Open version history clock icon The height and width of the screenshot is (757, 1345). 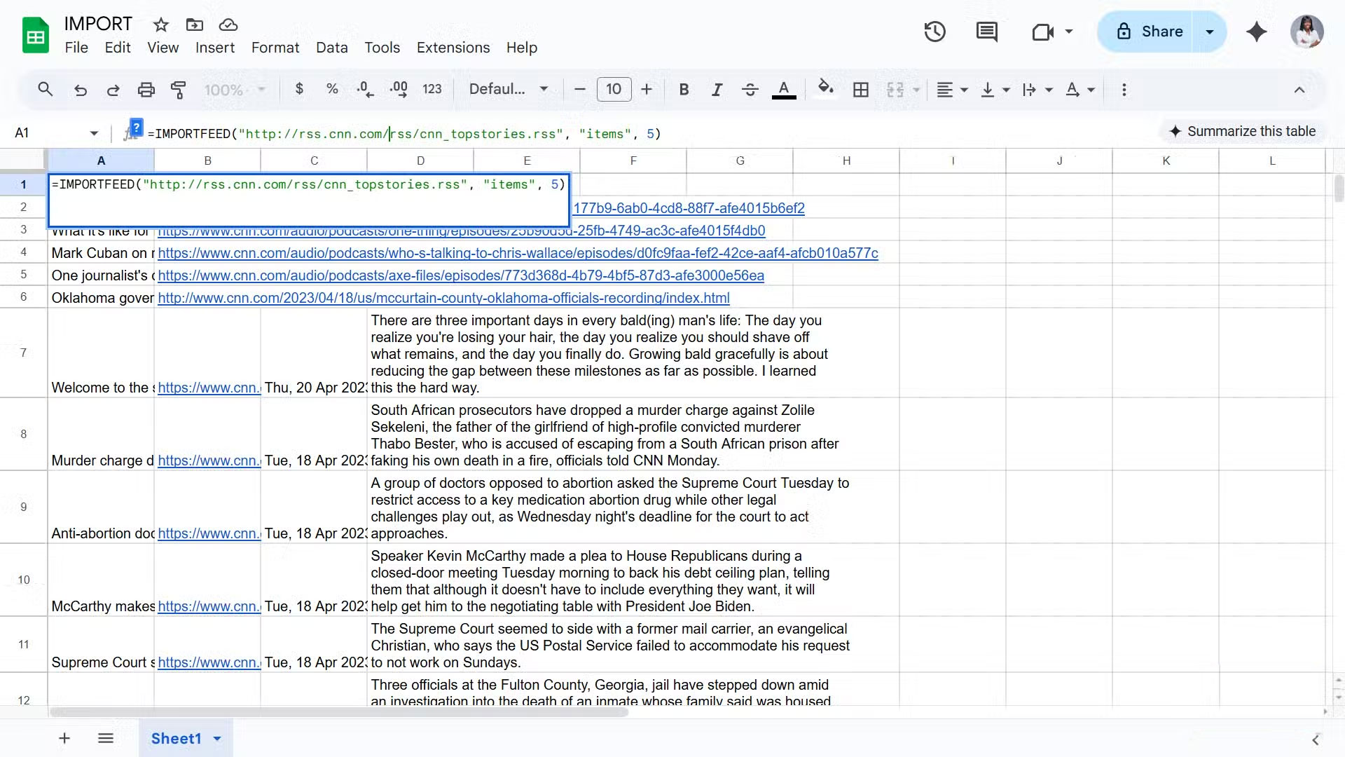(x=934, y=32)
